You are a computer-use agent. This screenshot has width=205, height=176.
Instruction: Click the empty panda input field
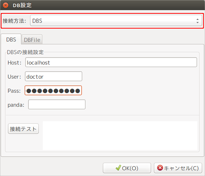(57, 104)
